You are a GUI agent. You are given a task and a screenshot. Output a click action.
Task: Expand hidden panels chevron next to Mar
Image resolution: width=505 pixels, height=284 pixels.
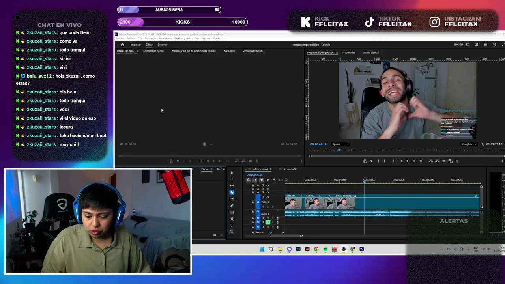pos(224,169)
